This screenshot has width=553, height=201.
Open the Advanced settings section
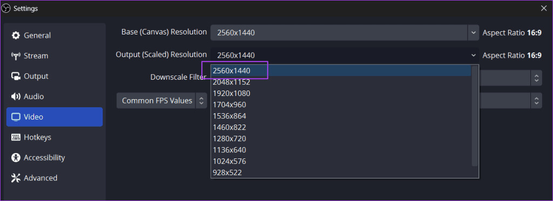pos(55,178)
